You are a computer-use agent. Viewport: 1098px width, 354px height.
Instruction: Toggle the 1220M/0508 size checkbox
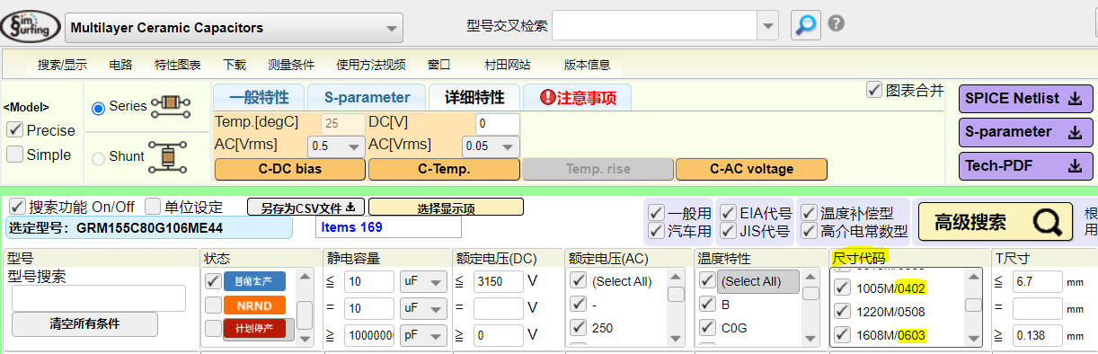click(x=842, y=312)
